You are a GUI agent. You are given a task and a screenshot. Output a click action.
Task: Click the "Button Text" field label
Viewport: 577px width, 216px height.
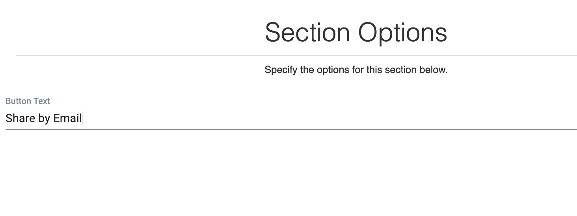[28, 101]
